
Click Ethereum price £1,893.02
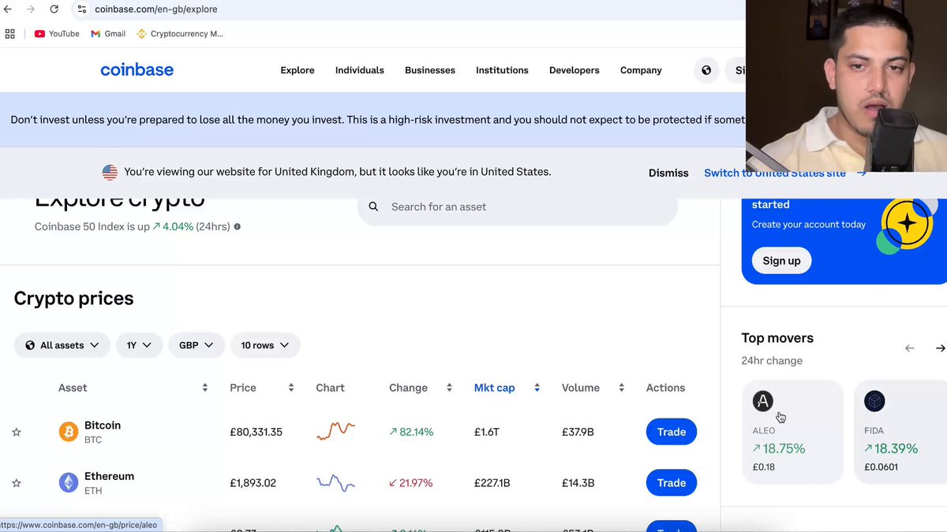(253, 483)
